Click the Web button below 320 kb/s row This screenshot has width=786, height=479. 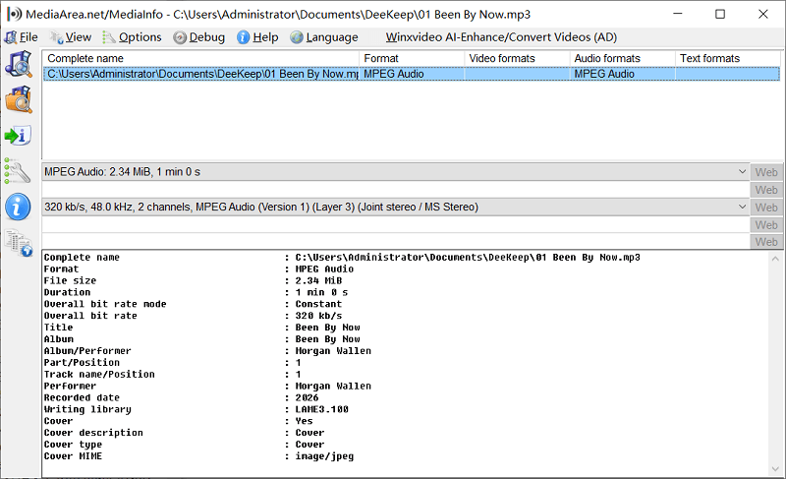click(766, 224)
